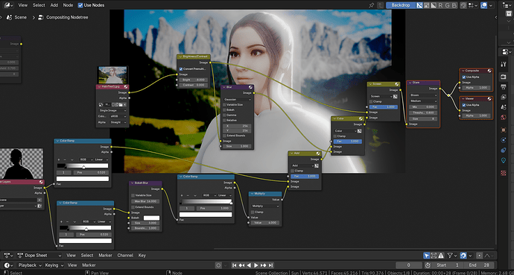Open the View menu in node editor
Viewport: 514px width, 275px height.
point(23,5)
